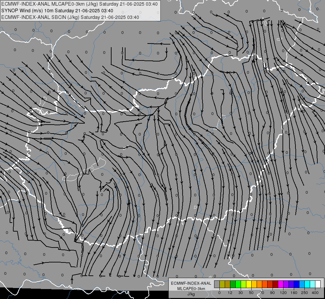Screen dimensions: 325x299
Task: Click the legend value 12
Action: (230, 293)
